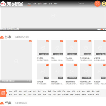The height and width of the screenshot is (106, 106).
Task: Select the 穿越 category
Action: [x=69, y=91]
